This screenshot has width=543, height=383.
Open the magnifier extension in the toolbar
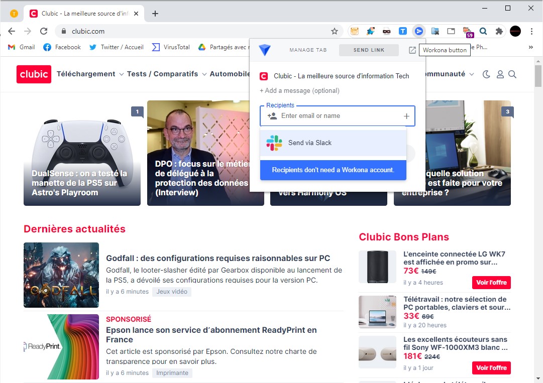483,31
